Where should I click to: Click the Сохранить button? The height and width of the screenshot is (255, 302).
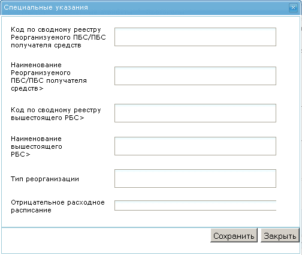pyautogui.click(x=234, y=236)
